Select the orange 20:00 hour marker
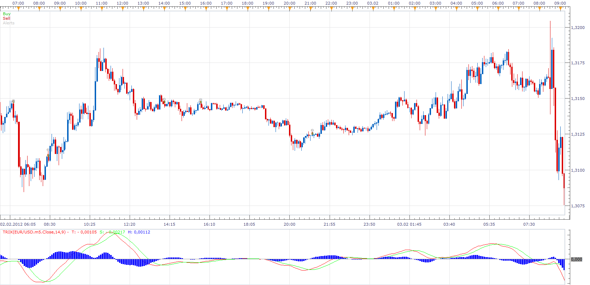 pyautogui.click(x=290, y=8)
